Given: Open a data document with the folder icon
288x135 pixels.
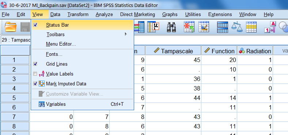Looking at the screenshot, I should pyautogui.click(x=11, y=27).
